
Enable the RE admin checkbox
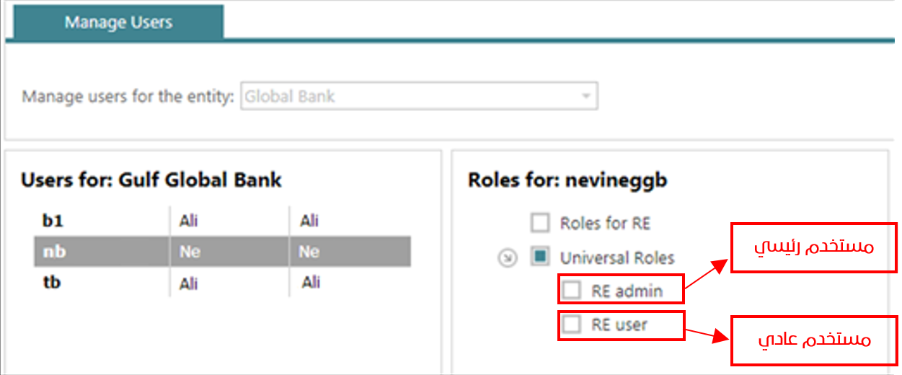click(572, 291)
